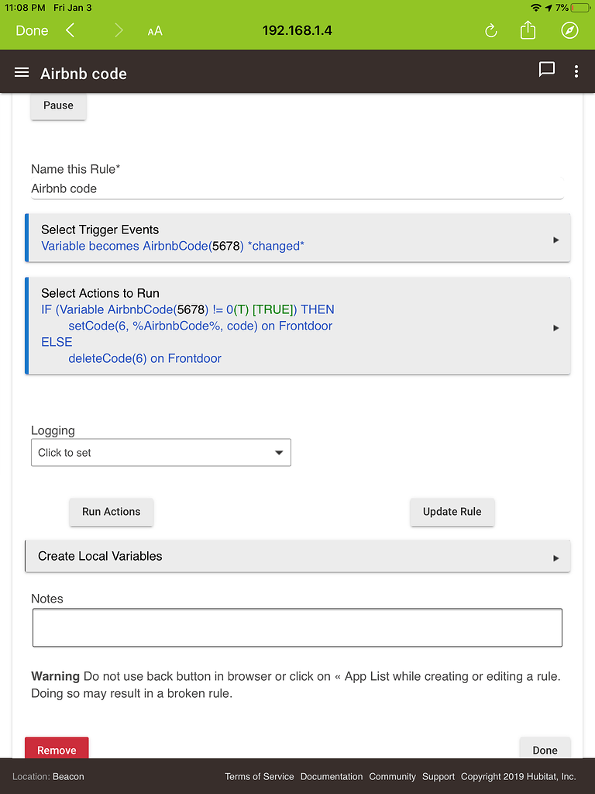Screen dimensions: 595x794
Task: Click inside the Notes text box
Action: coord(297,627)
